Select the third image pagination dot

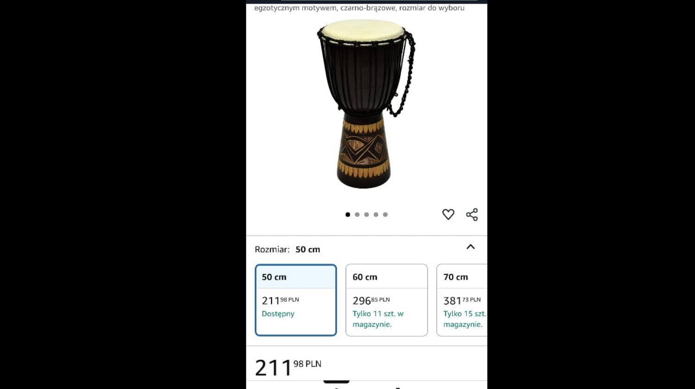tap(366, 214)
